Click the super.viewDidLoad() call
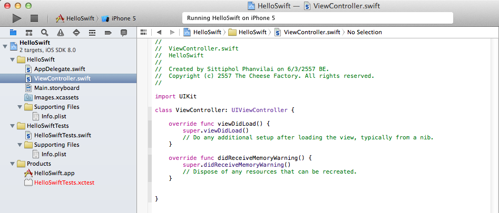This screenshot has height=213, width=499. [216, 130]
